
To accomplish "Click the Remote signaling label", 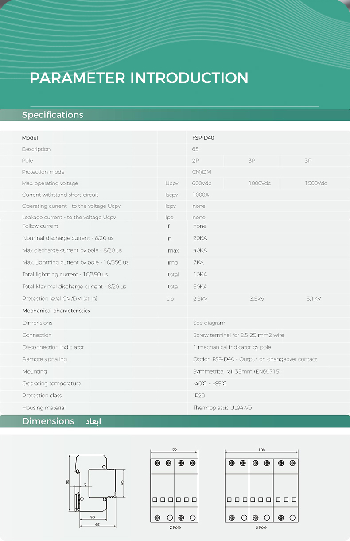I will (x=45, y=359).
